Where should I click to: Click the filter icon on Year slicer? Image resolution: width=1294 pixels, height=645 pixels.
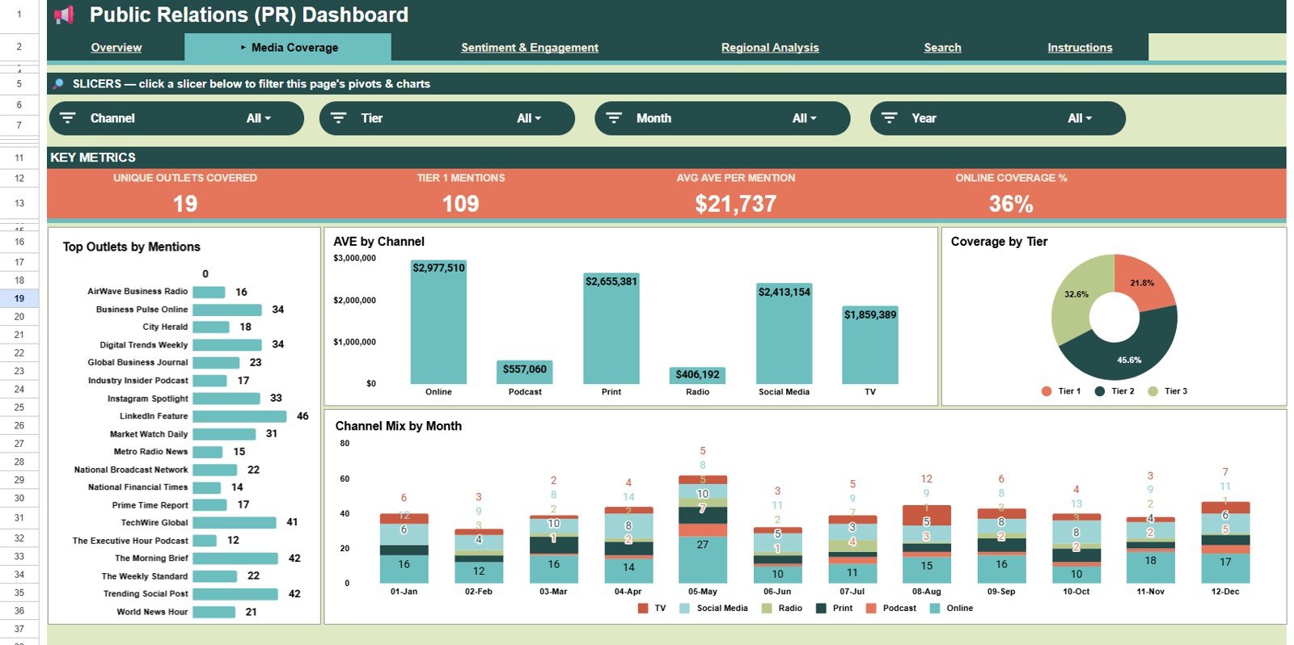click(x=890, y=118)
